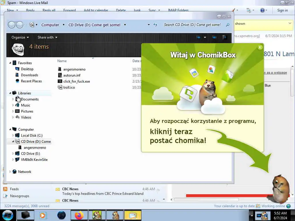
Task: Expand the Local Disk (C:) arrow
Action: tap(13, 135)
